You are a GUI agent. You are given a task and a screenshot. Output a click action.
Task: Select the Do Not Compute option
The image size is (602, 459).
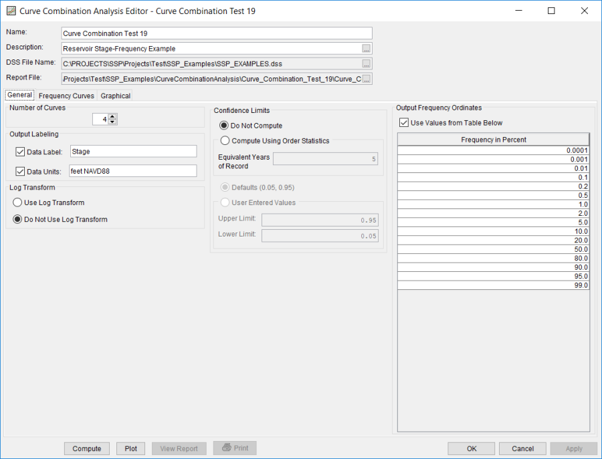(x=225, y=125)
